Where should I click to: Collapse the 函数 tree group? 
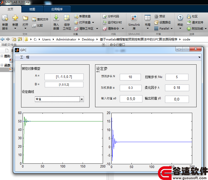2,65
